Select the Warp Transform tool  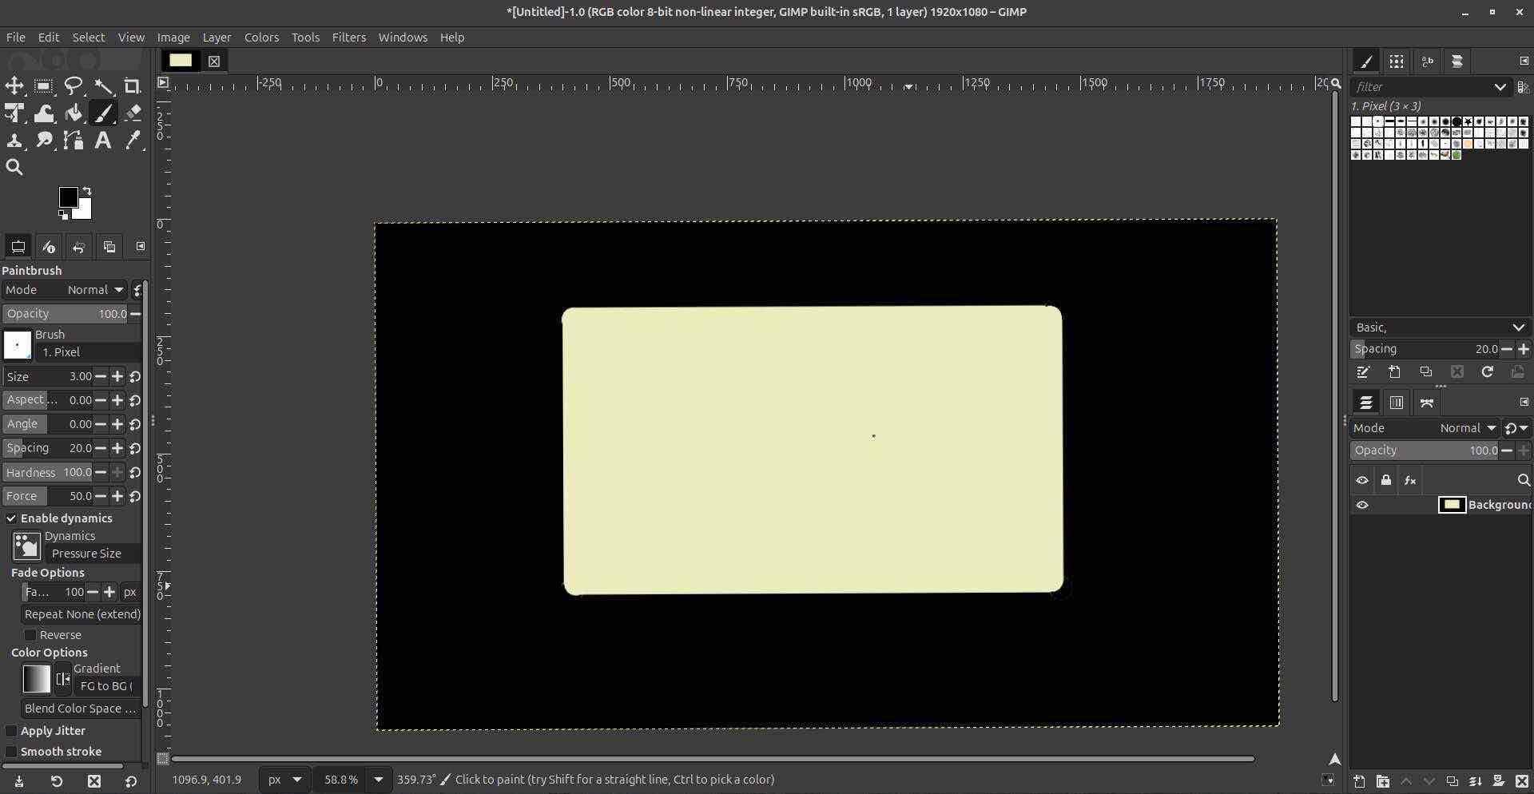point(44,113)
